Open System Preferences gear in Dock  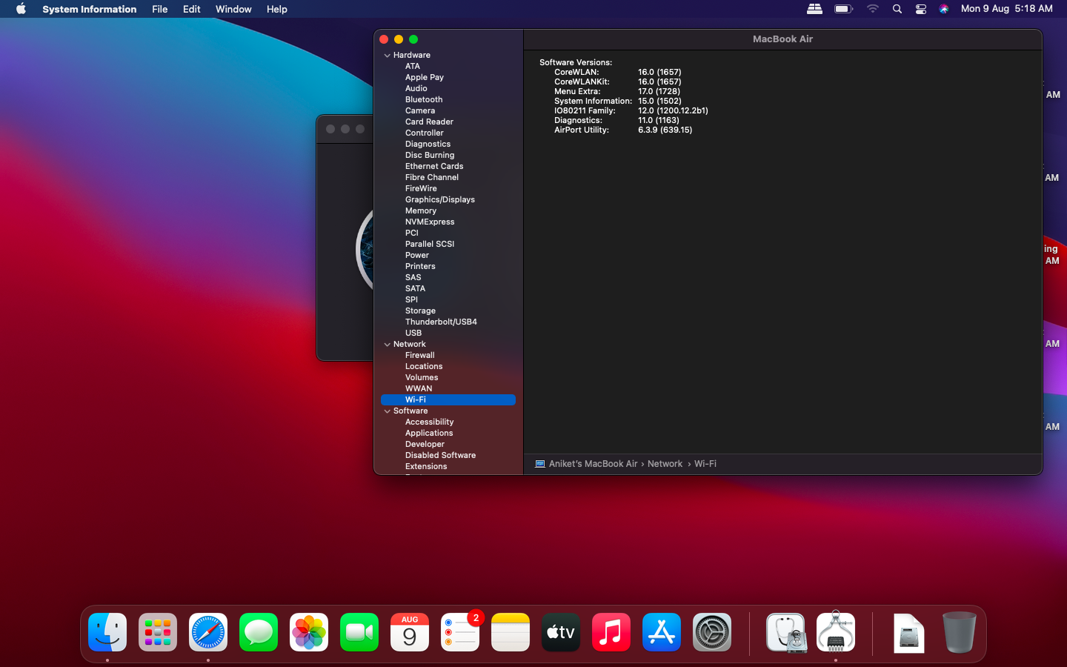click(712, 633)
